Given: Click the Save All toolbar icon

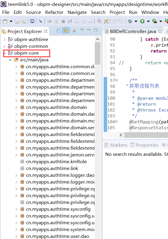Looking at the screenshot, I should coord(24,21).
